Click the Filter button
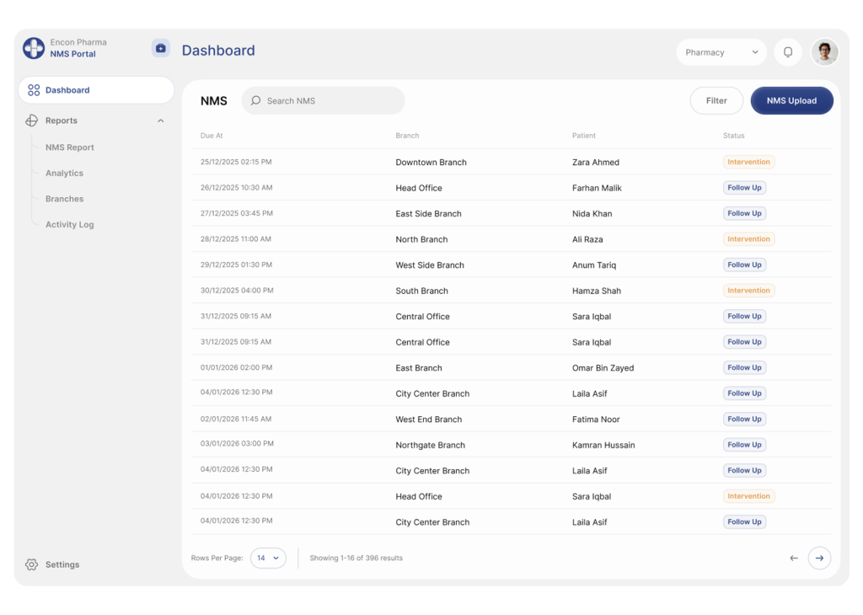863x615 pixels. (716, 101)
